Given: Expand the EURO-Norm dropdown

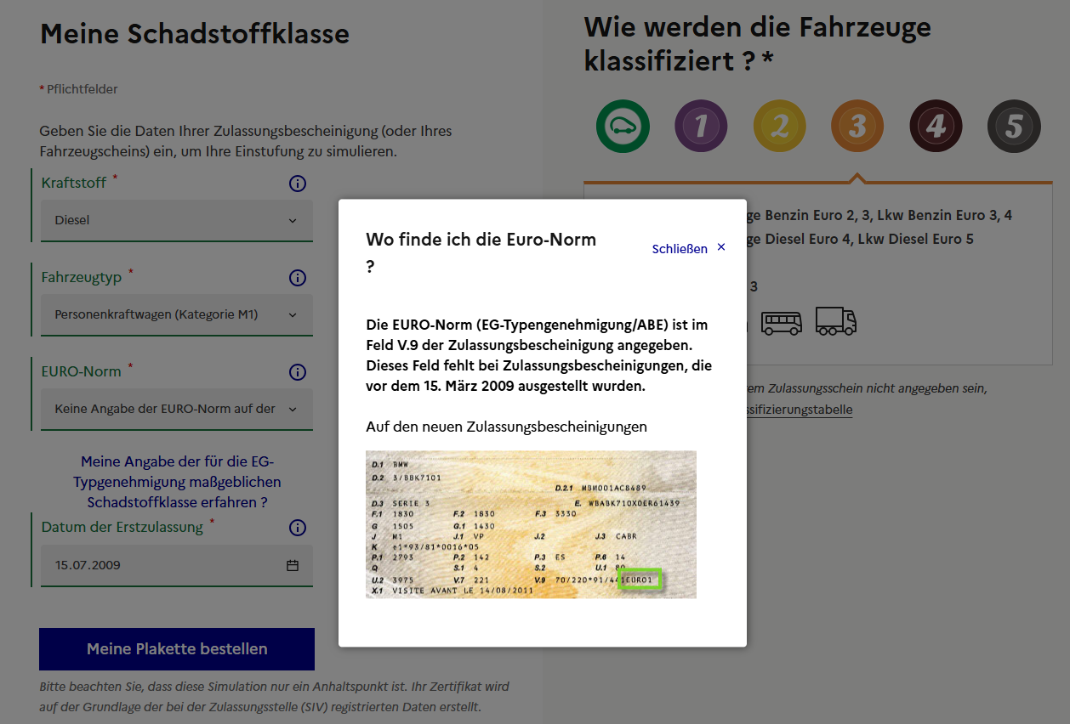Looking at the screenshot, I should 176,409.
